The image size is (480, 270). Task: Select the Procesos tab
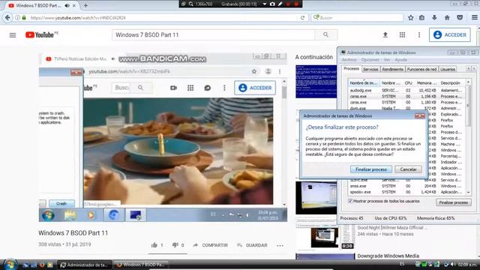click(x=352, y=68)
